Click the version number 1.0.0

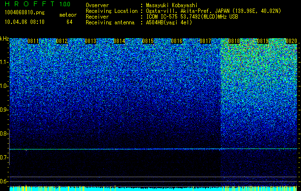pos(65,4)
